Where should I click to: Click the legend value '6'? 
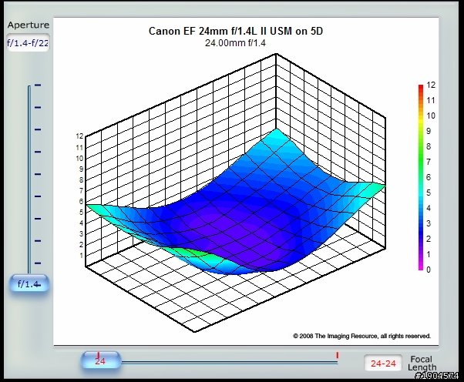click(429, 177)
